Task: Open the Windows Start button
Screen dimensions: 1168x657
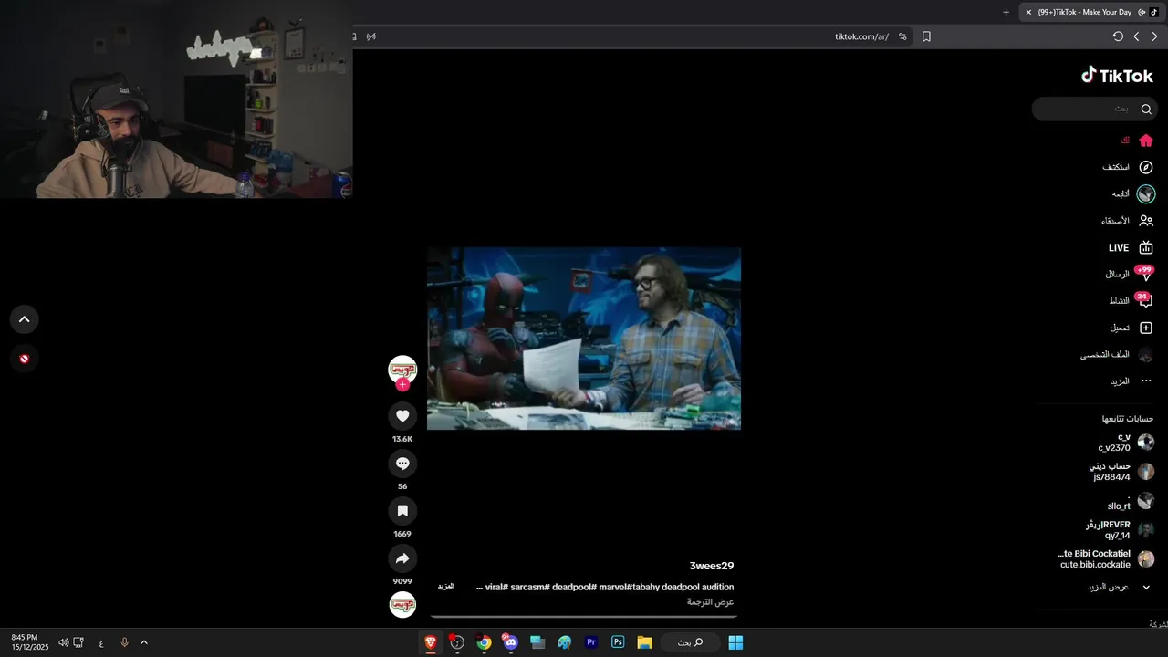Action: pos(735,642)
